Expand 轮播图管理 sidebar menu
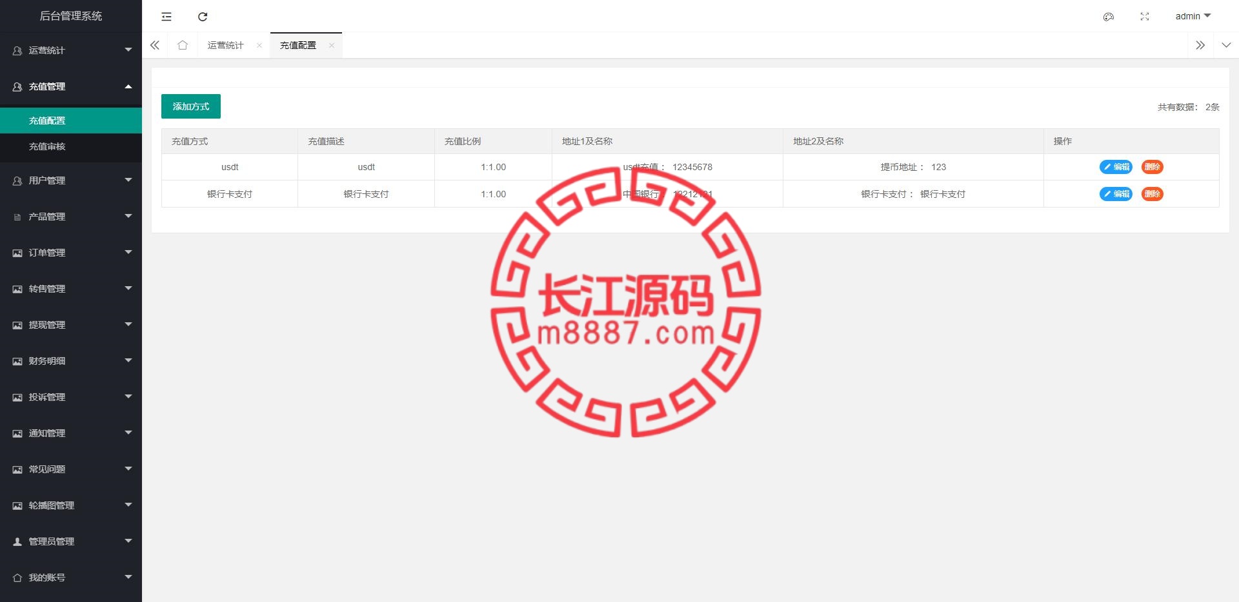The width and height of the screenshot is (1239, 602). [71, 505]
